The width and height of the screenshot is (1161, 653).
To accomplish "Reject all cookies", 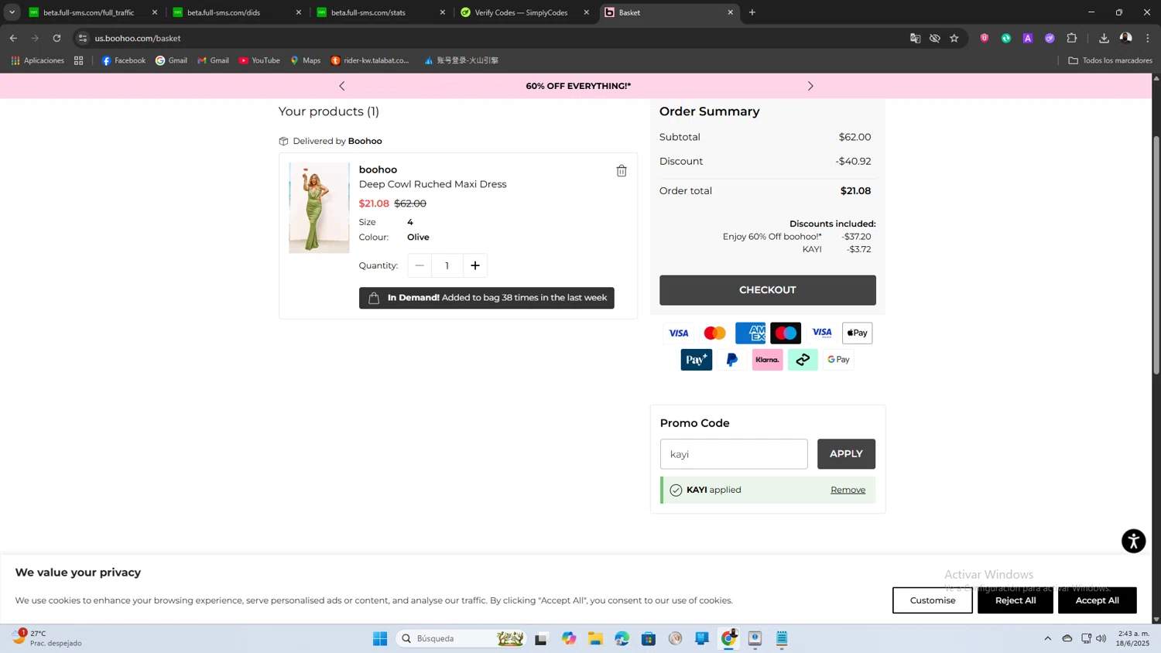I will (x=1015, y=600).
